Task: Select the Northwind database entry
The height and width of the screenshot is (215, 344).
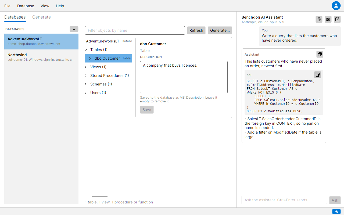Action: point(41,57)
